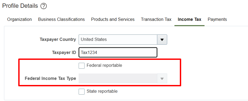Open the Profile Details help icon
The width and height of the screenshot is (248, 101).
point(44,6)
